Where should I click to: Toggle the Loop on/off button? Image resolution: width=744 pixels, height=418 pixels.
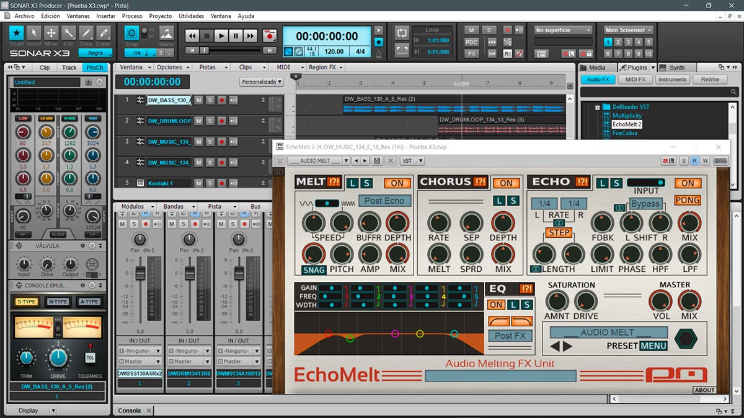(x=402, y=32)
